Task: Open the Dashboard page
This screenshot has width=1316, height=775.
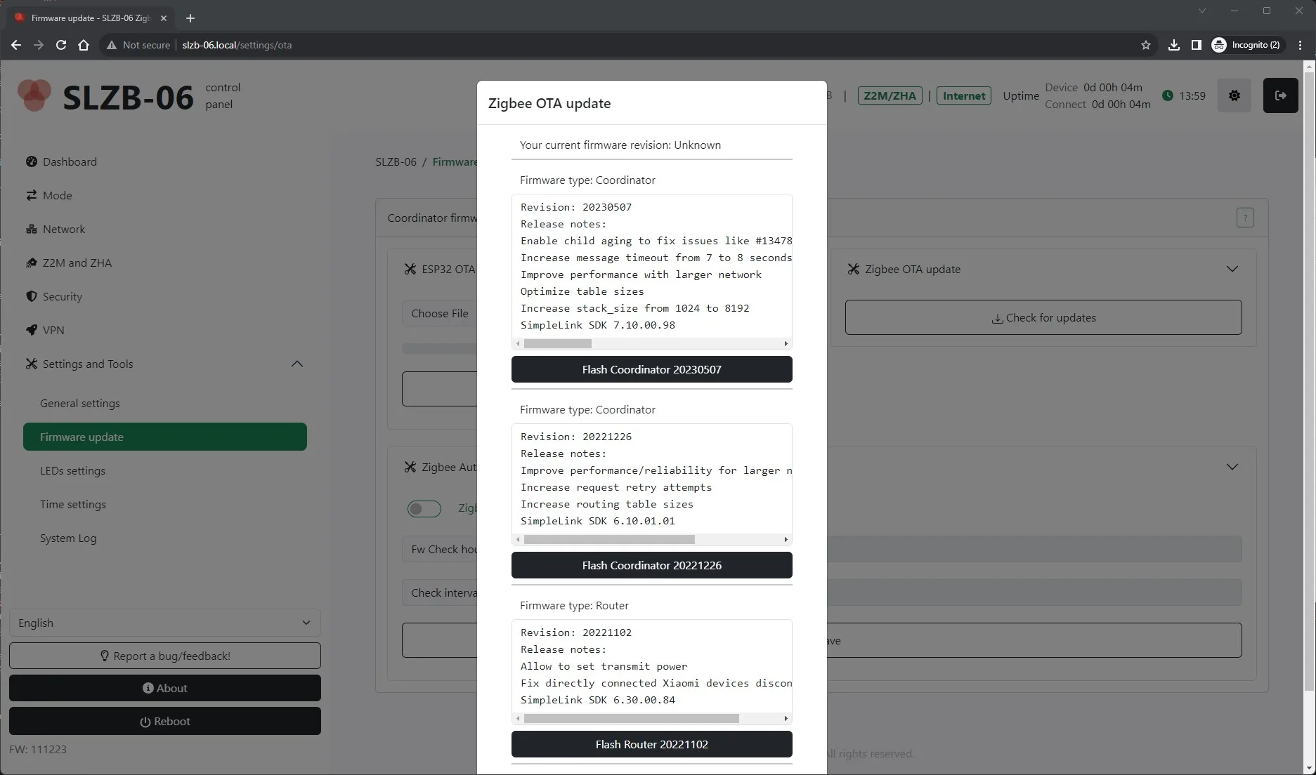Action: 70,162
